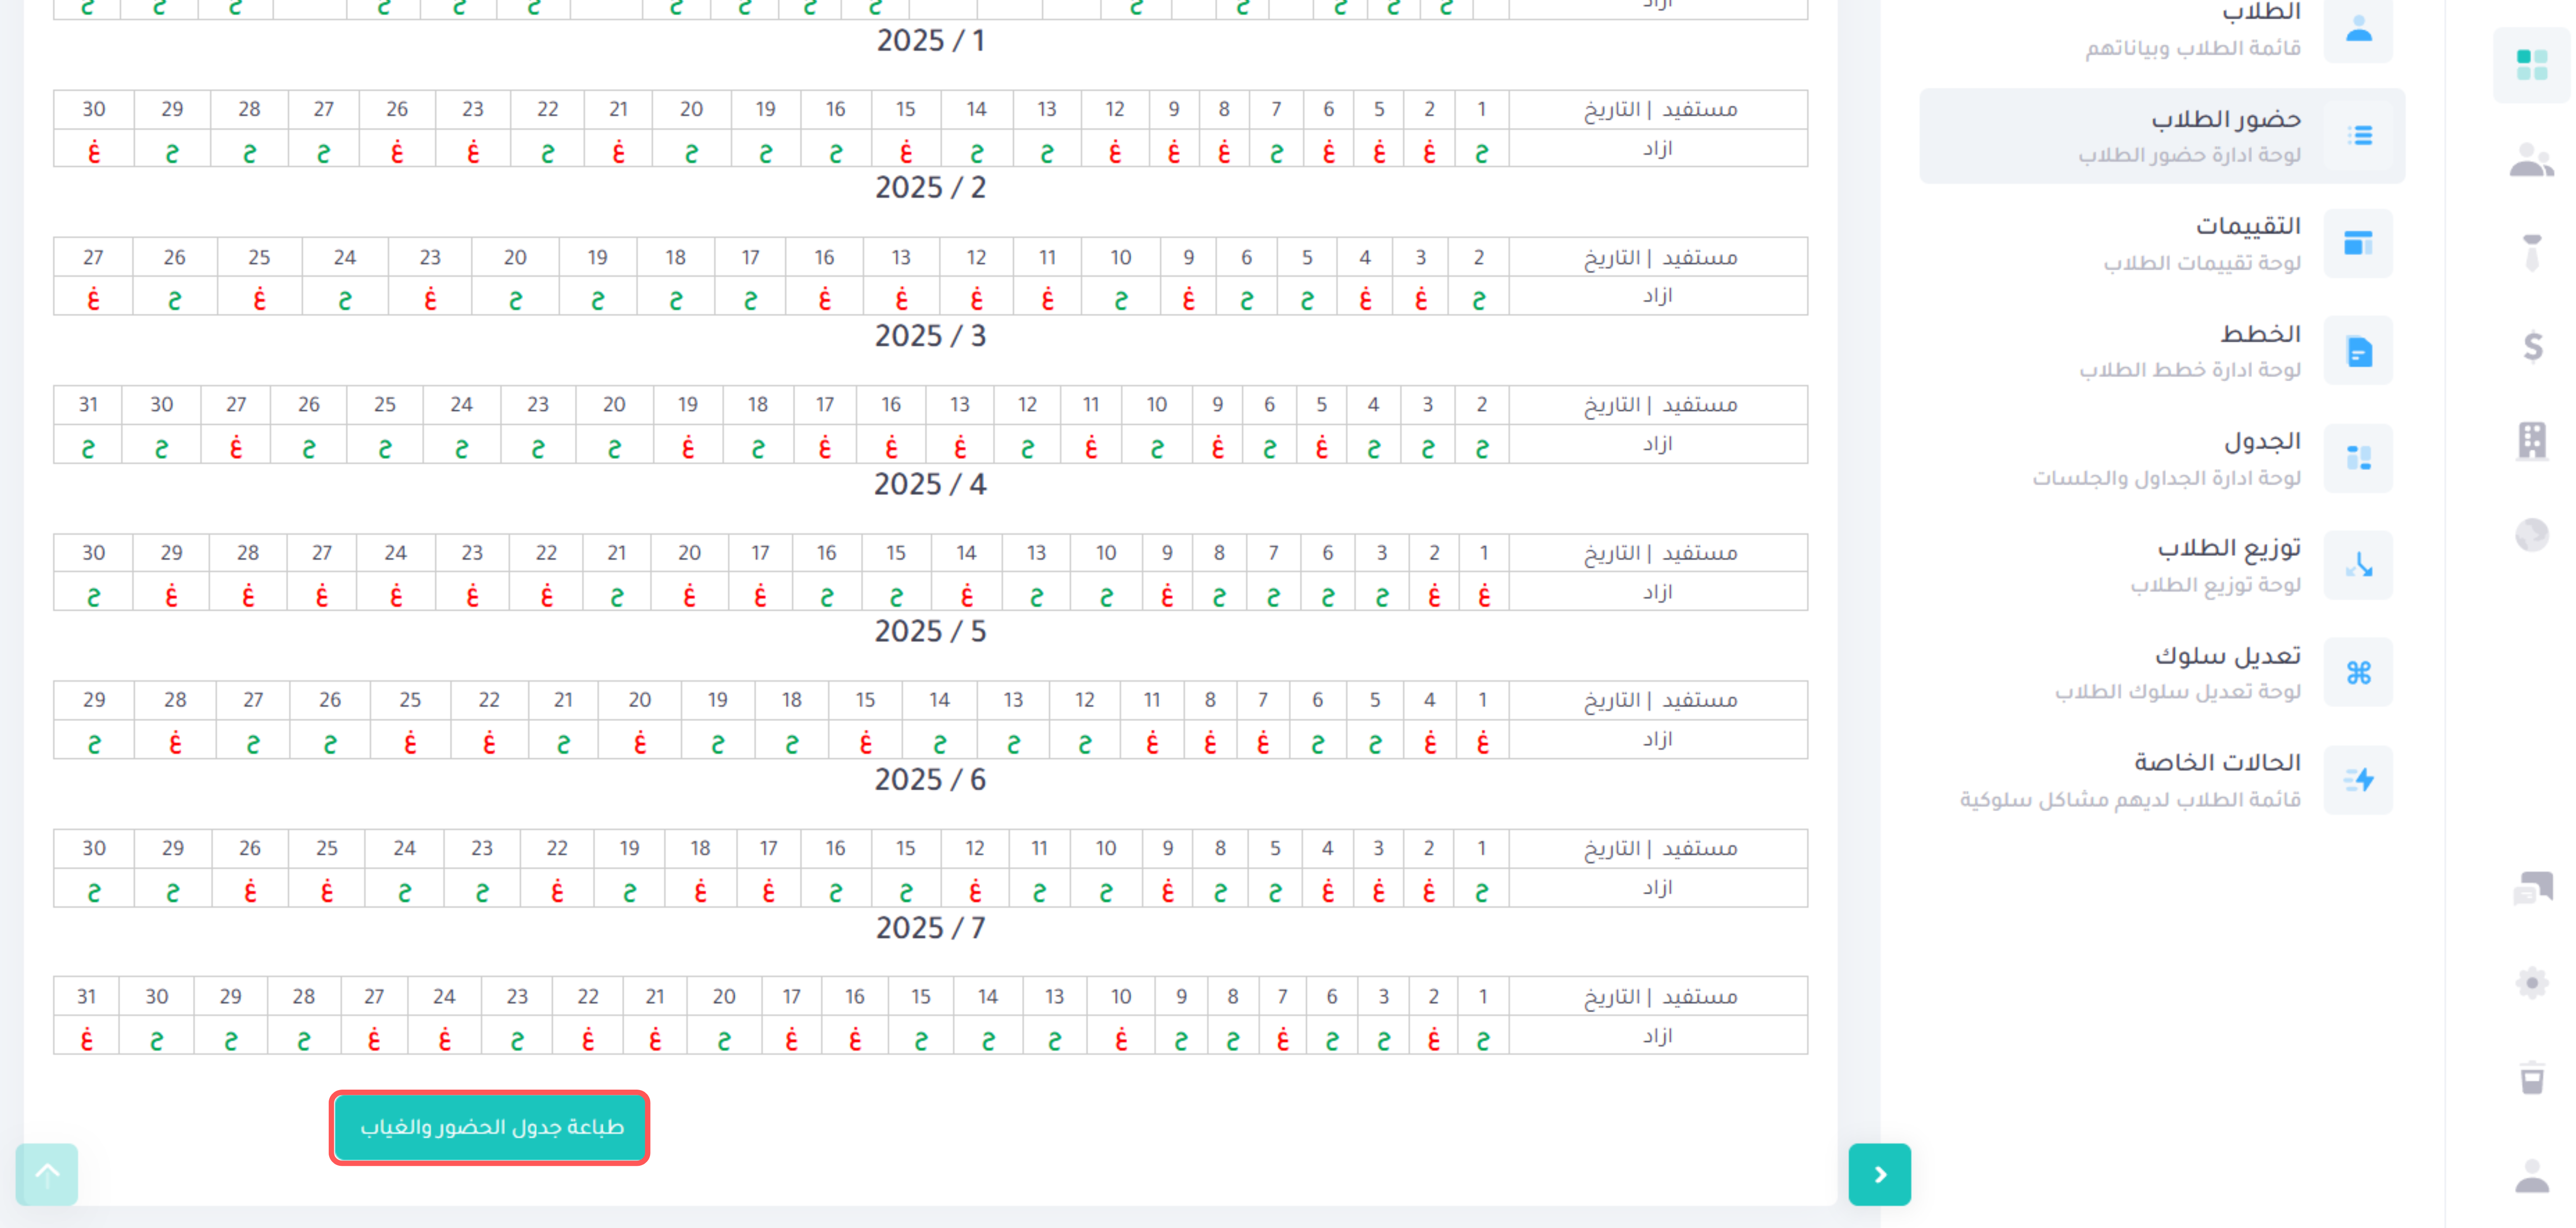Click the 2025 / 7 month heading
This screenshot has width=2576, height=1228.
931,927
